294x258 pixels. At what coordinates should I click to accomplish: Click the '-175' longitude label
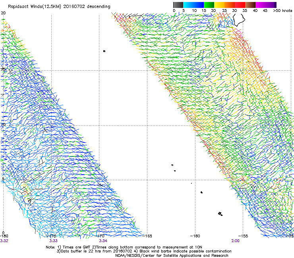click(51, 236)
